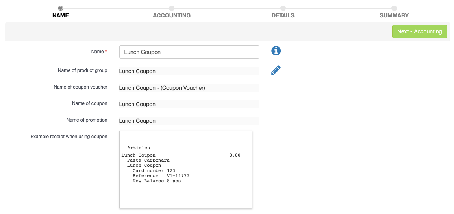This screenshot has height=214, width=454.
Task: Click the Name of product group value
Action: tap(189, 71)
